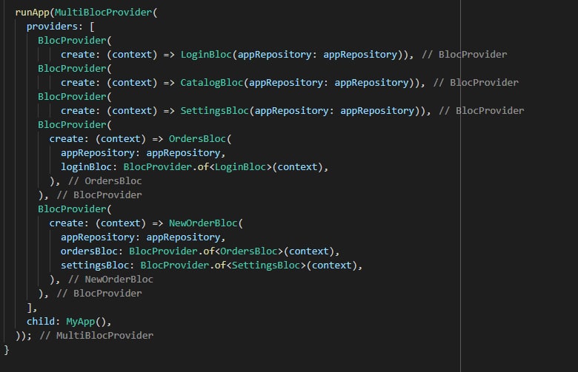This screenshot has height=372, width=578.
Task: Click (context) in the CatalogBloc create line
Action: 132,82
